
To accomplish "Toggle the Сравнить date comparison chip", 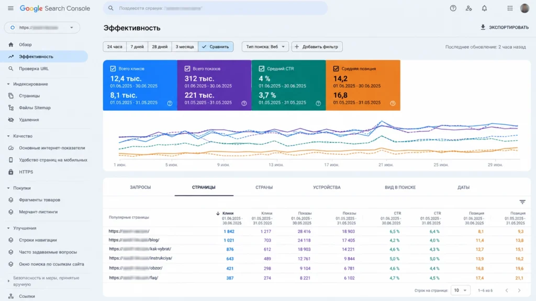I will [216, 47].
